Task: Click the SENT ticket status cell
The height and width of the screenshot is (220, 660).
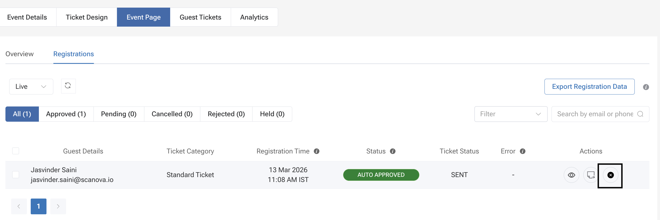Action: point(459,175)
